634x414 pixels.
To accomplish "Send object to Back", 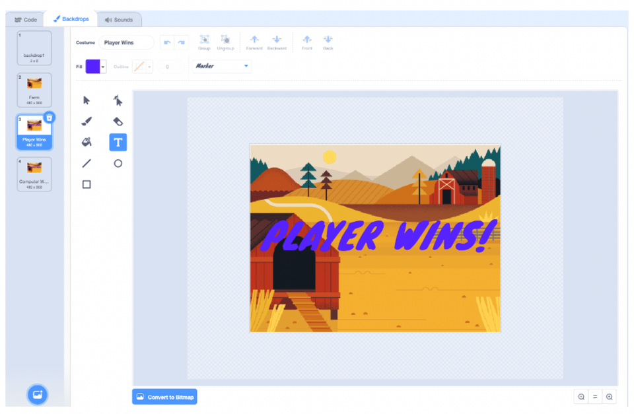I will point(328,42).
